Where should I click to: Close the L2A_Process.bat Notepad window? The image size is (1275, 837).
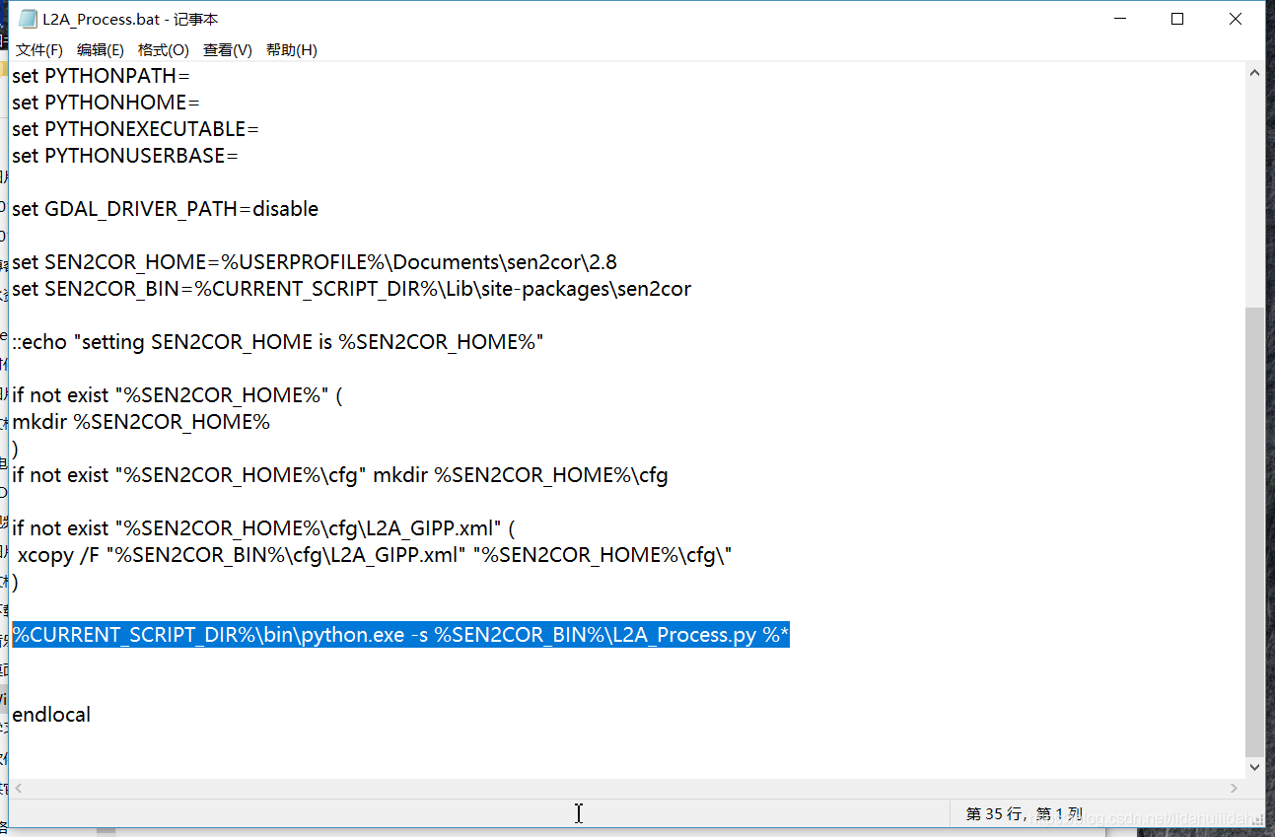click(1236, 19)
